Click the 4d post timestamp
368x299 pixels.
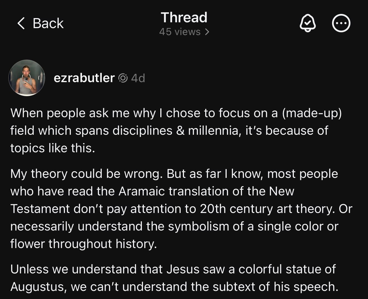point(138,78)
